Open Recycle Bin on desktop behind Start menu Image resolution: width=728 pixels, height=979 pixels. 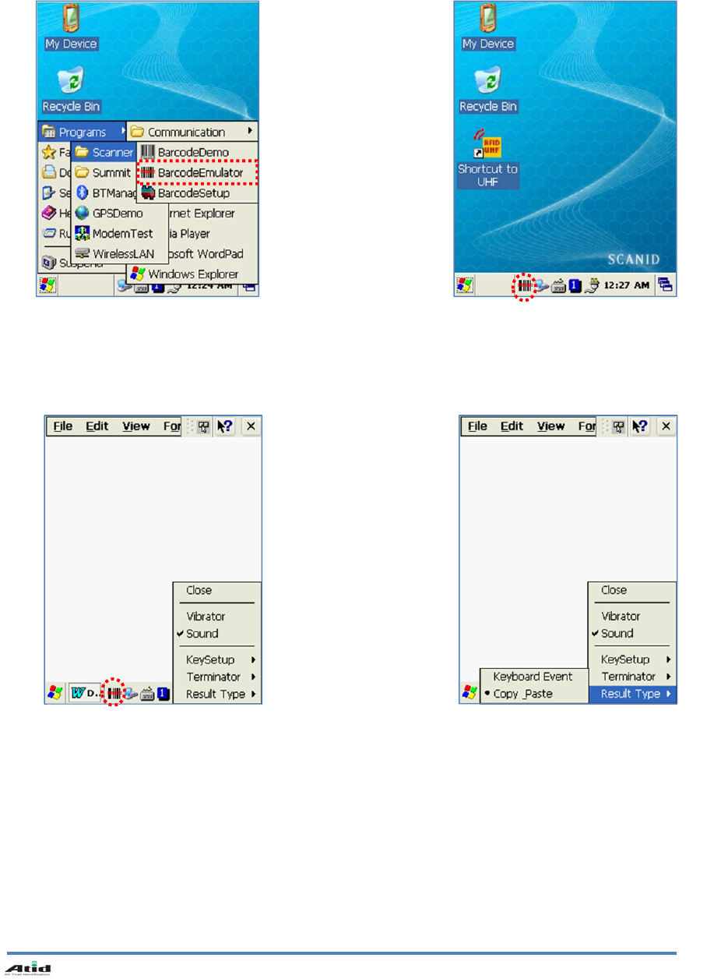click(71, 90)
